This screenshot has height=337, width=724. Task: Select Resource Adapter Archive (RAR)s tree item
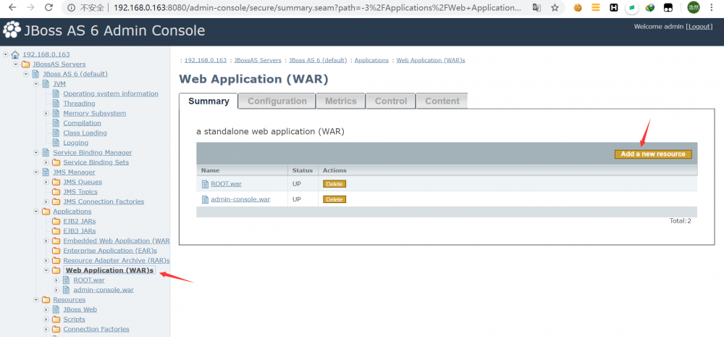(117, 260)
